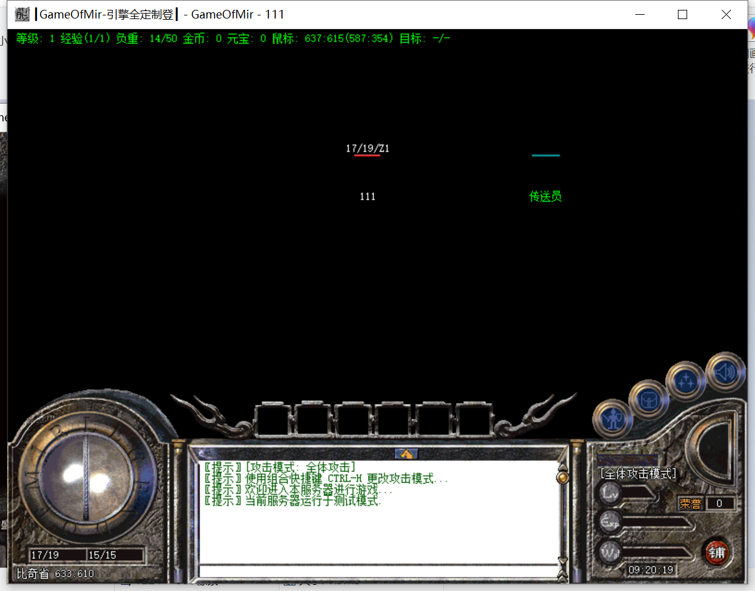Click the MP value 15/15 box

115,555
